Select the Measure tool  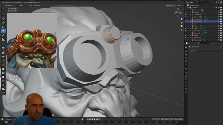click(3, 40)
